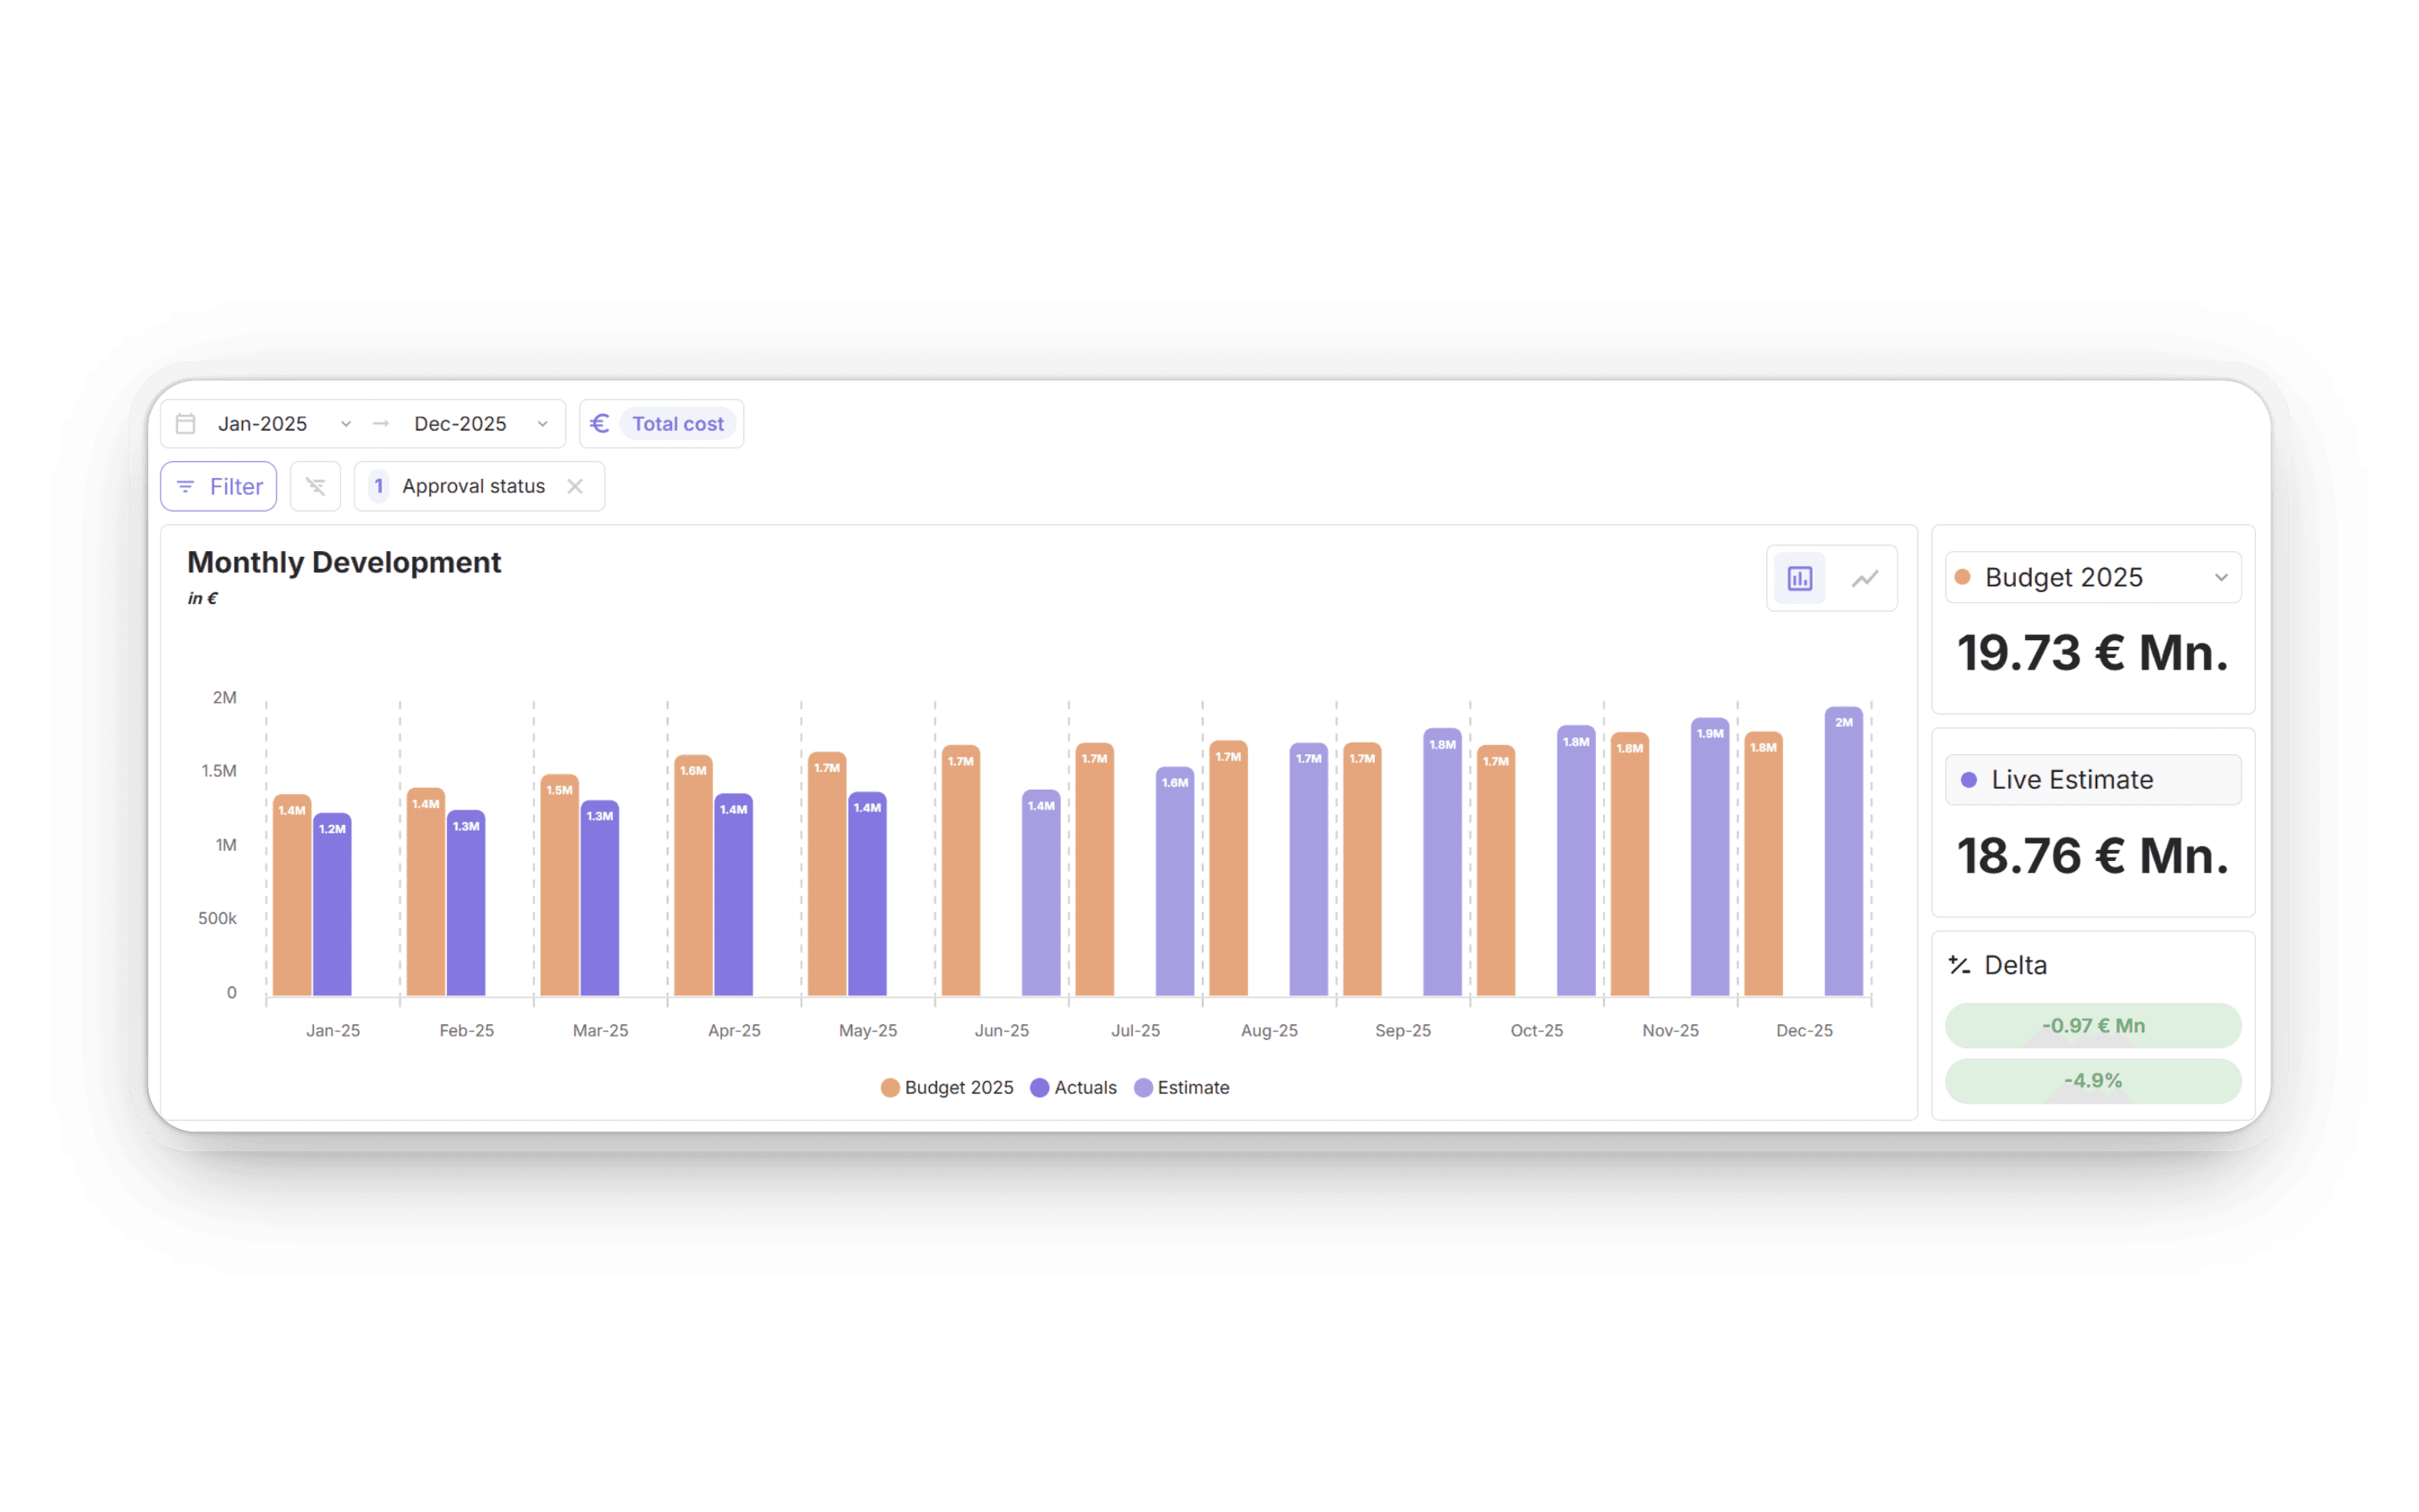Click the -0.97 € Mn delta badge
Screen dimensions: 2419x1512
[x=2092, y=1025]
